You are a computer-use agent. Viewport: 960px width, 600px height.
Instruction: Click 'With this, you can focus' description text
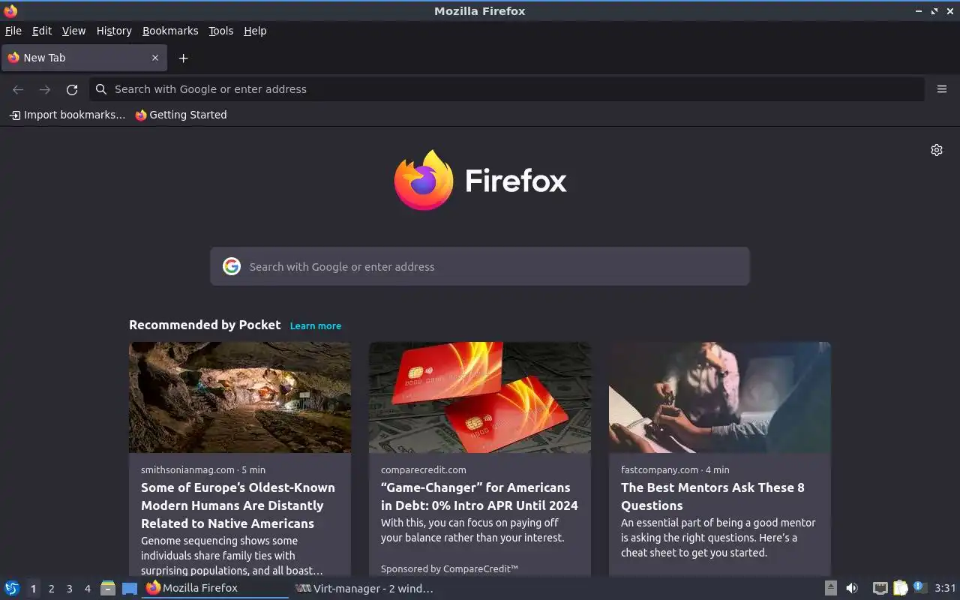pyautogui.click(x=472, y=530)
